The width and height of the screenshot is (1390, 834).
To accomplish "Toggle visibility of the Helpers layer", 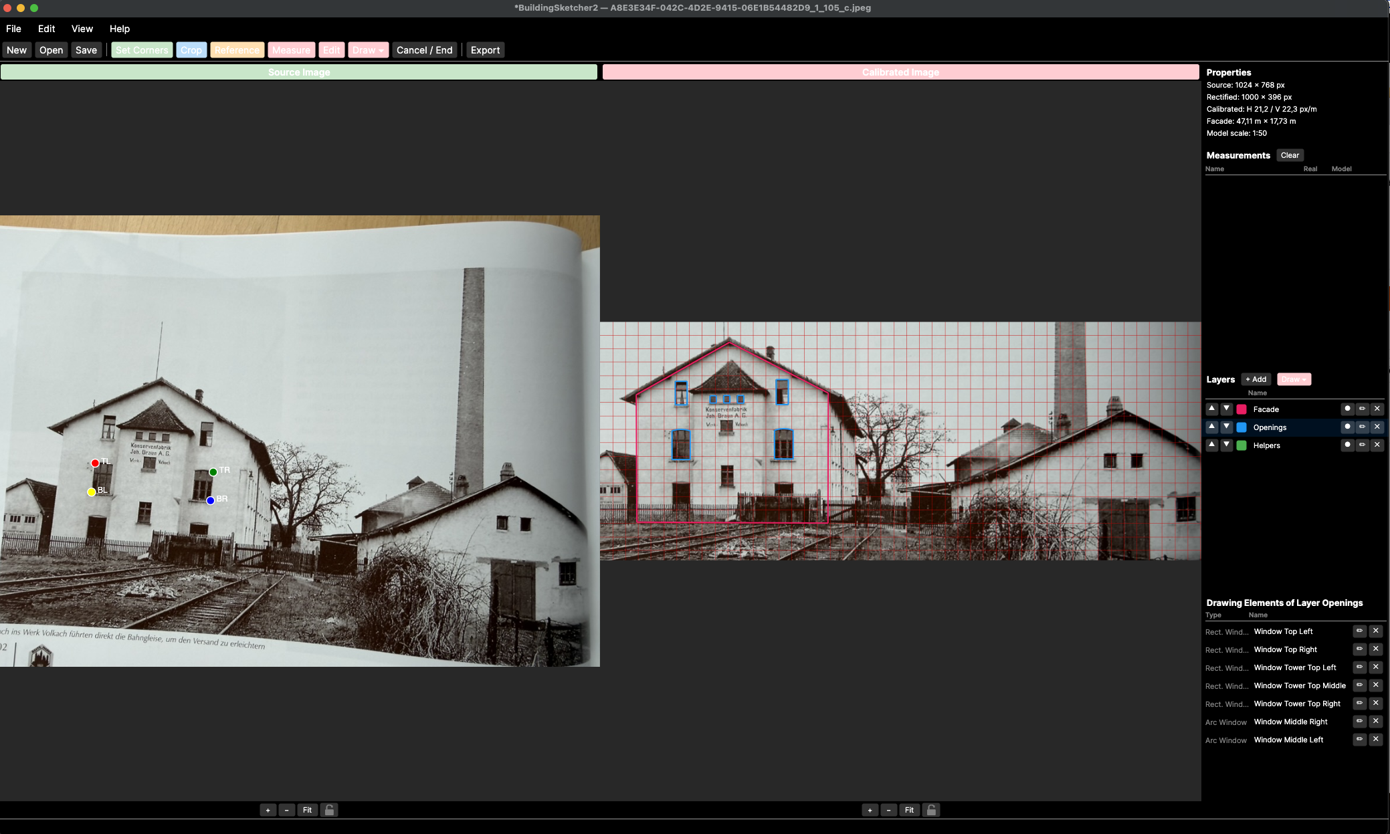I will coord(1347,445).
